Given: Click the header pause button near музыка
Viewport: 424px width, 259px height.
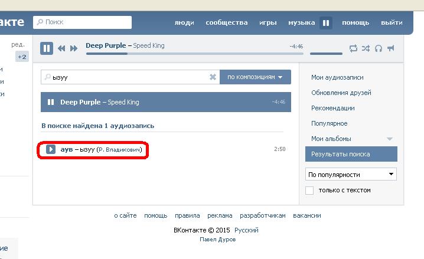Looking at the screenshot, I should click(x=326, y=23).
